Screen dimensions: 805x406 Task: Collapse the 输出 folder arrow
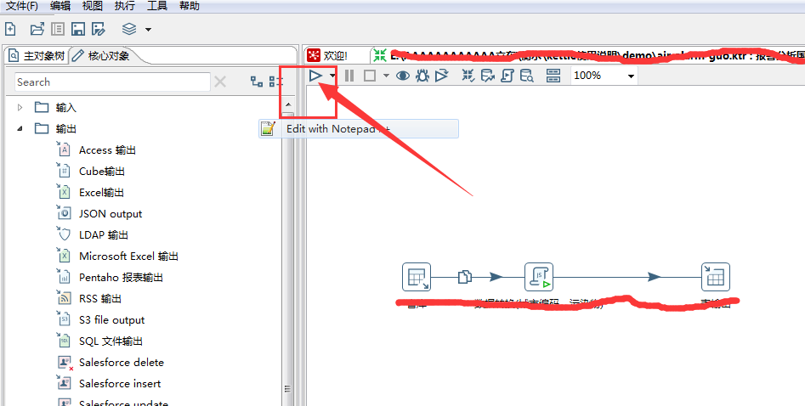[20, 129]
